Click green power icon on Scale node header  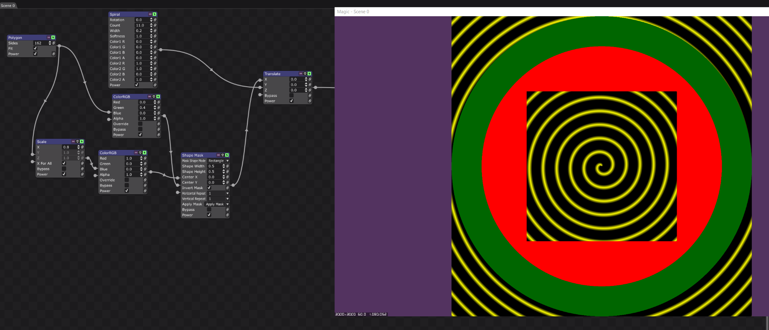point(82,141)
